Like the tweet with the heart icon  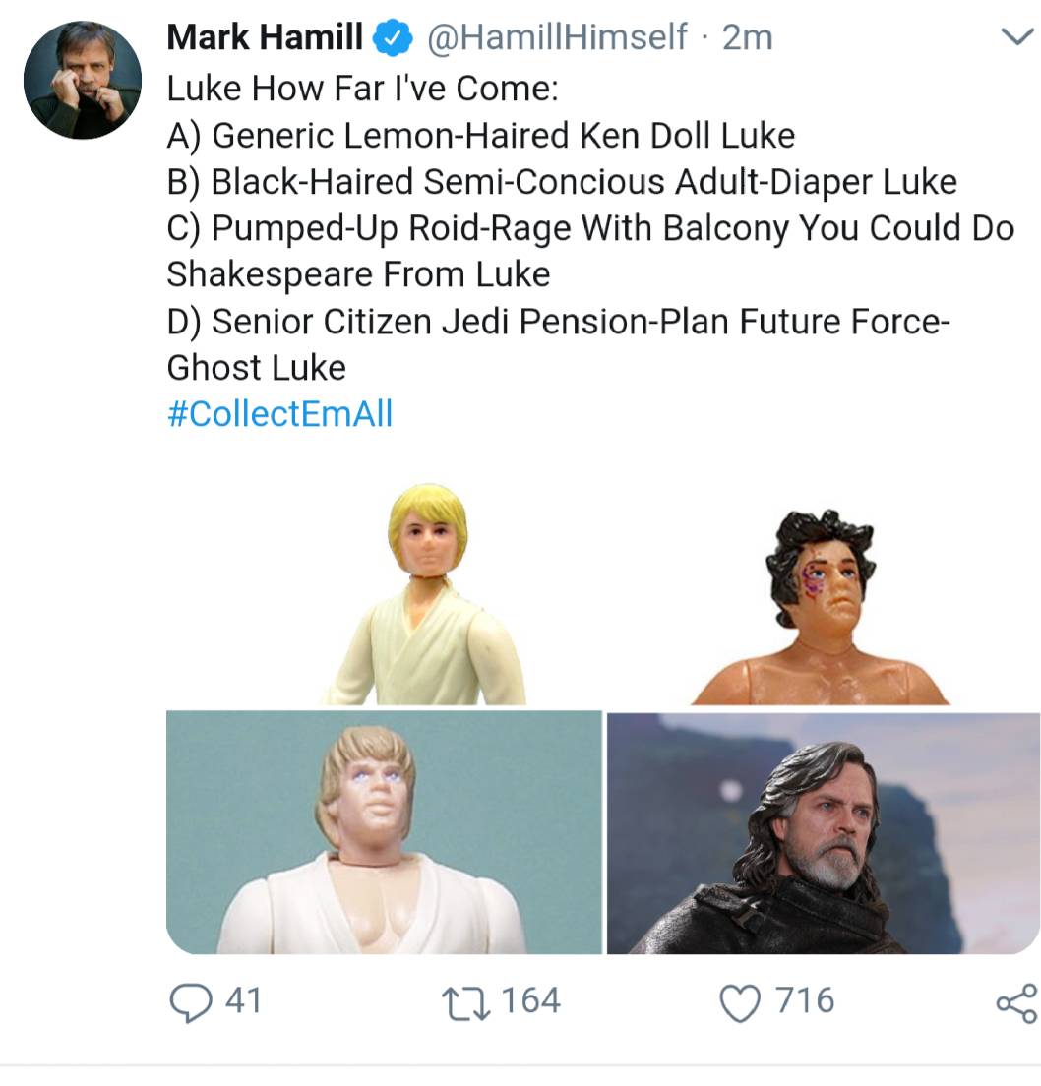741,1001
